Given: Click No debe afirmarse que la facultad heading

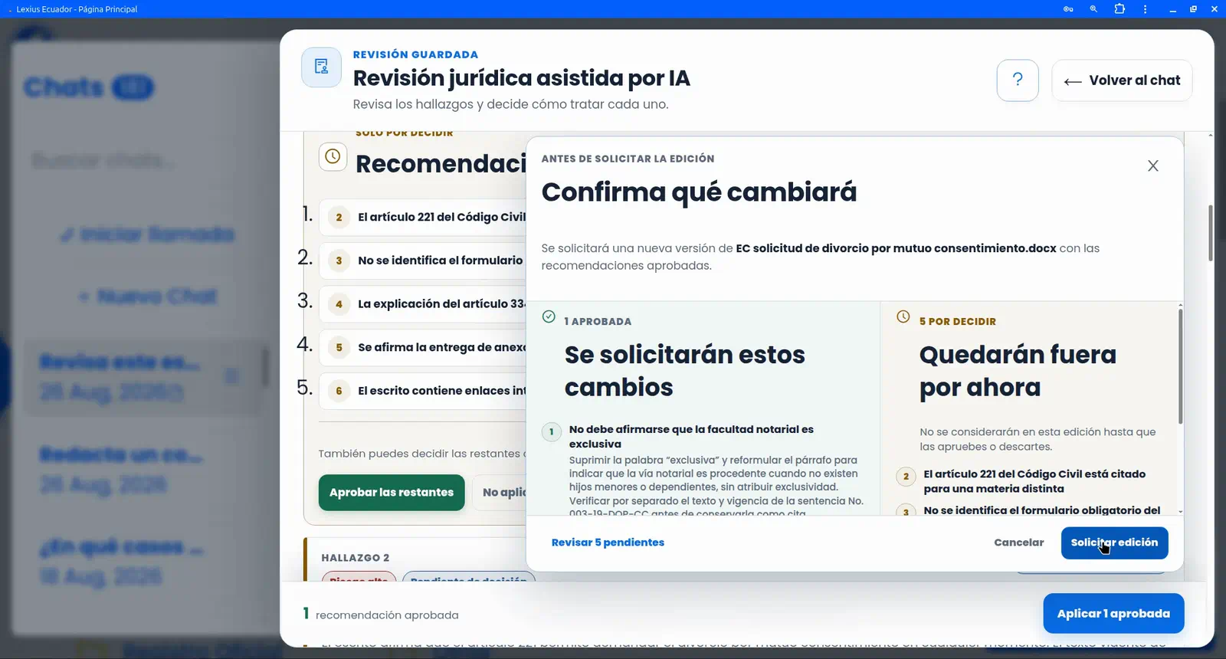Looking at the screenshot, I should (x=691, y=437).
